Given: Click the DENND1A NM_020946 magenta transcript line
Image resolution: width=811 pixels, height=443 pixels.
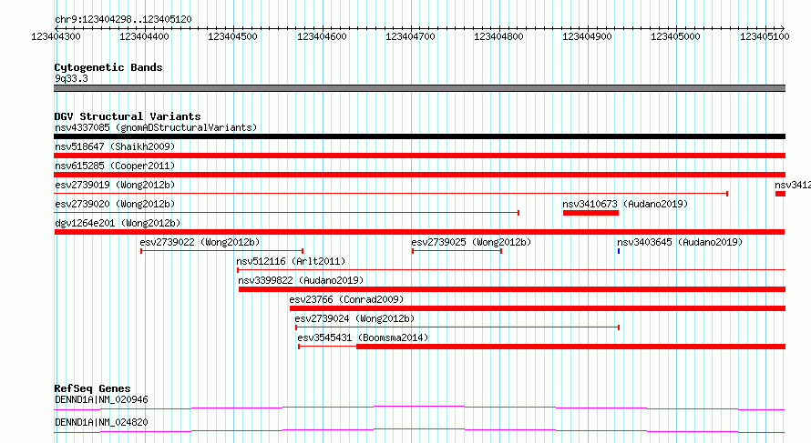Looking at the screenshot, I should coord(419,408).
